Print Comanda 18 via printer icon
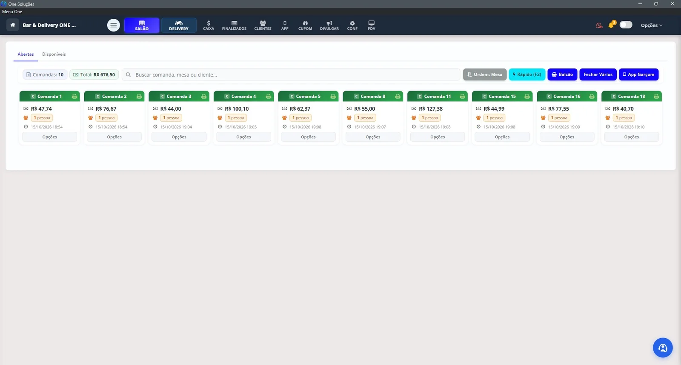Viewport: 681px width, 365px height. coord(656,97)
